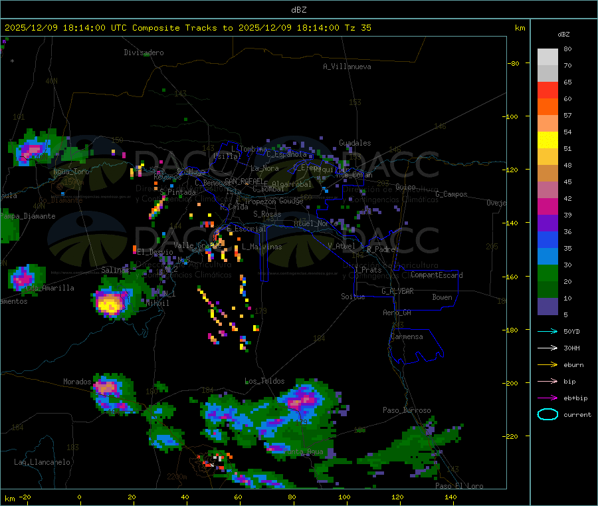Click the cyan 'current' ellipse symbol
The image size is (598, 506).
tap(548, 414)
